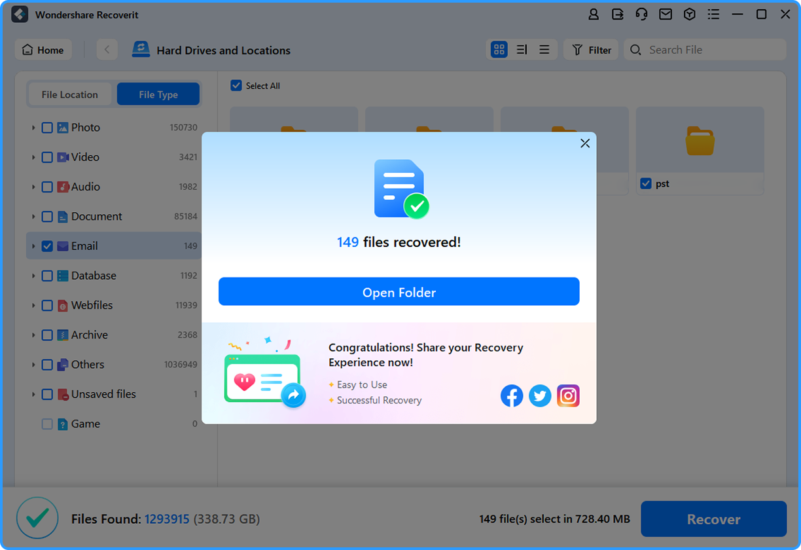Click the Others category icon
Image resolution: width=801 pixels, height=550 pixels.
click(63, 365)
